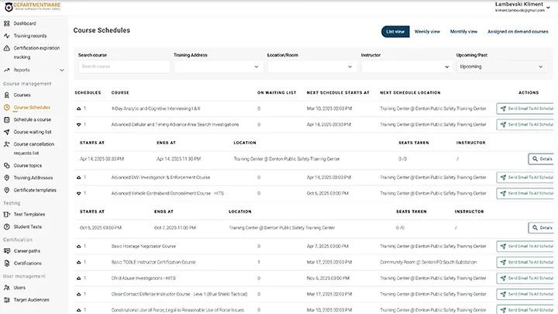Open Details for Apr 14 schedule

click(541, 159)
